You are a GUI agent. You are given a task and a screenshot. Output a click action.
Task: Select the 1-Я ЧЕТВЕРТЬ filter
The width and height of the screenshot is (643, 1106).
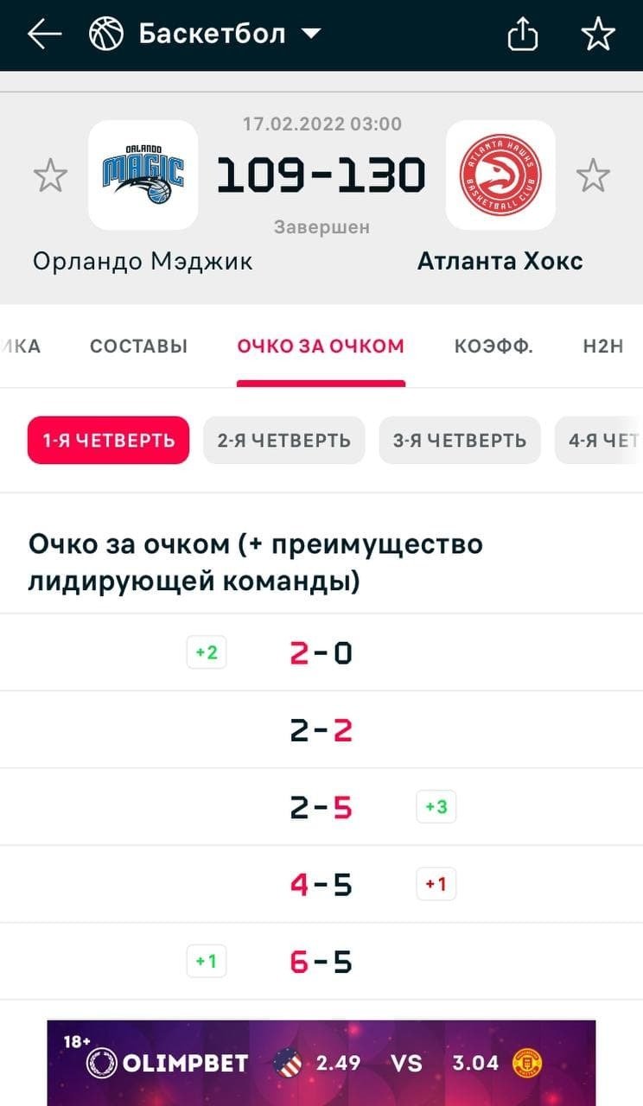click(108, 440)
